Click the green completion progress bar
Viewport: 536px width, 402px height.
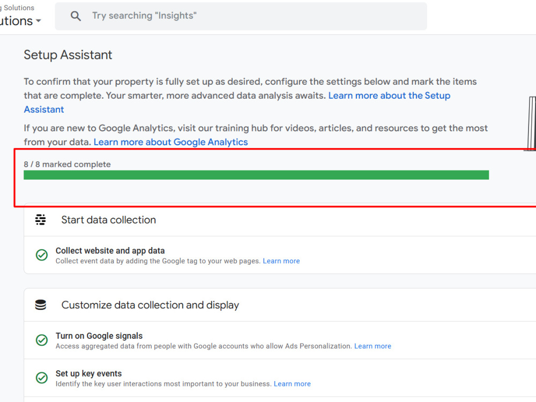(x=256, y=175)
